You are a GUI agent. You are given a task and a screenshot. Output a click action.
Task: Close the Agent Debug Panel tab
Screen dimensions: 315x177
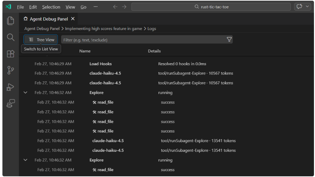tap(73, 19)
